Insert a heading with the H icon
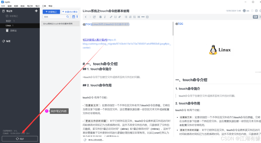Viewport: 261px width, 143px height. tap(139, 17)
